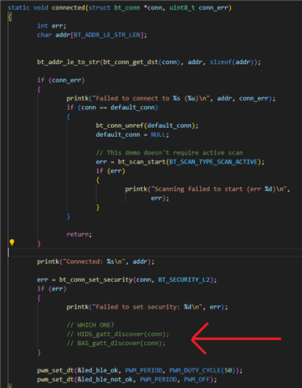Click on the HIDS_gatt_discover comment line
The width and height of the screenshot is (302, 388).
117,334
